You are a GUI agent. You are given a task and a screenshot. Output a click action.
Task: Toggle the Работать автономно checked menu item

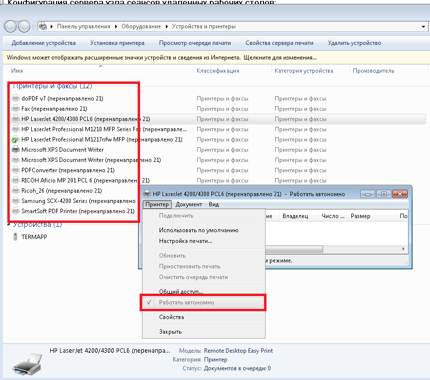click(203, 302)
